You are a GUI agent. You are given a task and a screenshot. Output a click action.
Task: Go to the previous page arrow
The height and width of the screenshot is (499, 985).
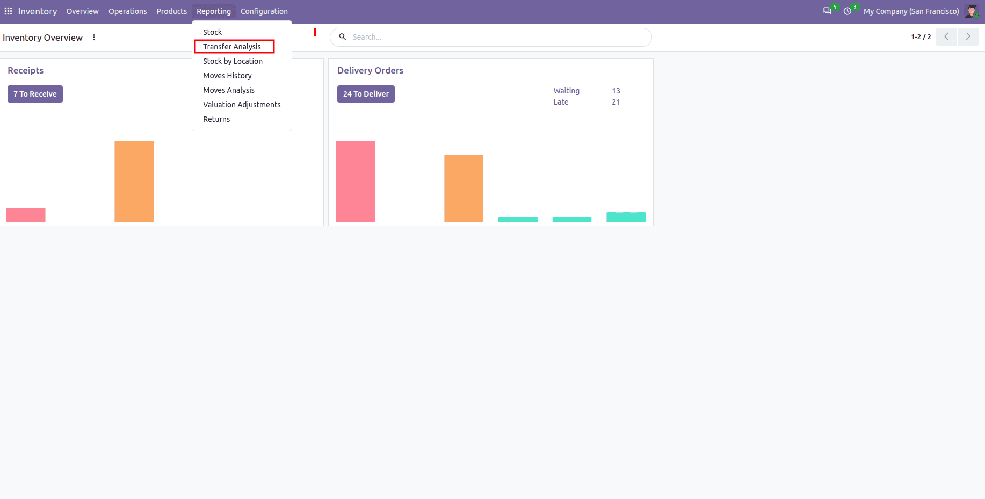point(946,36)
